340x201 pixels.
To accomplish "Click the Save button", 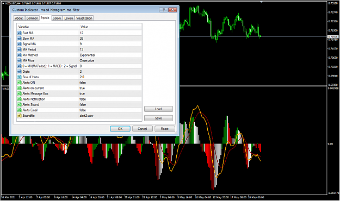I will 158,118.
